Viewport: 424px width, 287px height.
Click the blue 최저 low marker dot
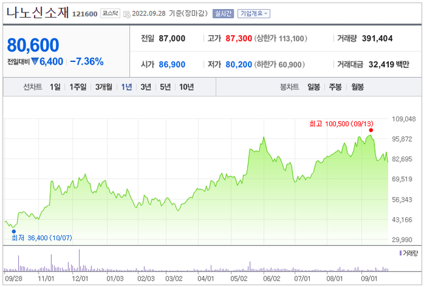click(14, 232)
